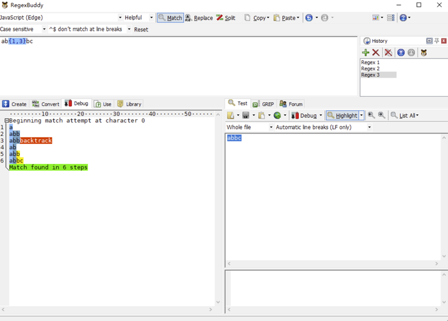Save test file with the floppy icon
Viewport: 448px width, 321px height.
click(x=246, y=115)
